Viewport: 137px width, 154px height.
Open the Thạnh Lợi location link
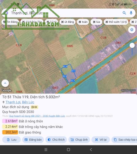tap(13, 102)
